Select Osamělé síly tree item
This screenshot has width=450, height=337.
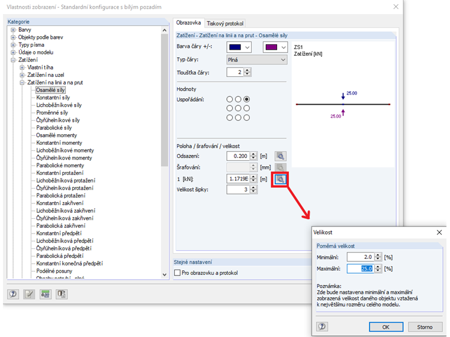point(50,90)
